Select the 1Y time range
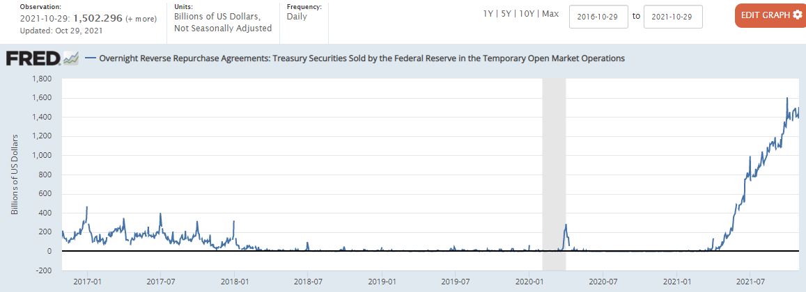 [490, 14]
